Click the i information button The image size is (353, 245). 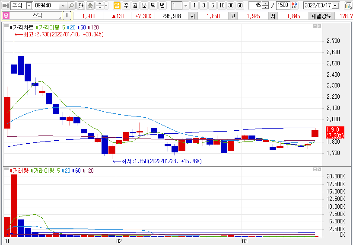pos(67,16)
